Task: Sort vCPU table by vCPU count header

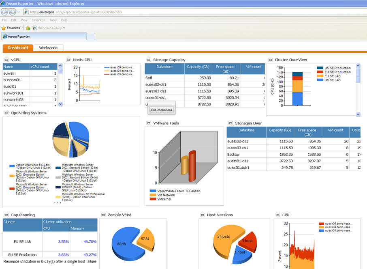Action: (43, 67)
